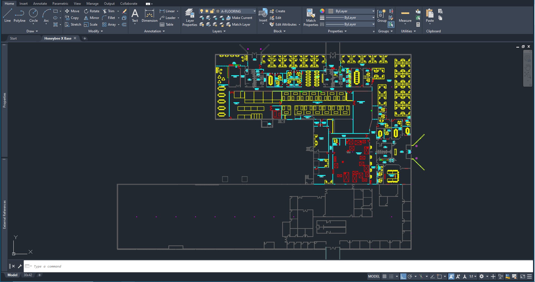Click the Make Current layer button
535x282 pixels.
(240, 18)
